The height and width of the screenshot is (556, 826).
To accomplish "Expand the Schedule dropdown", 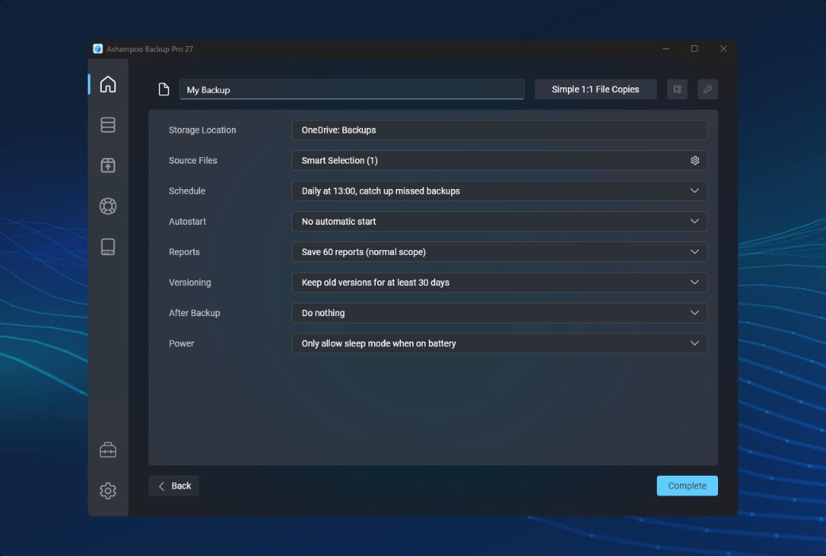I will coord(695,191).
